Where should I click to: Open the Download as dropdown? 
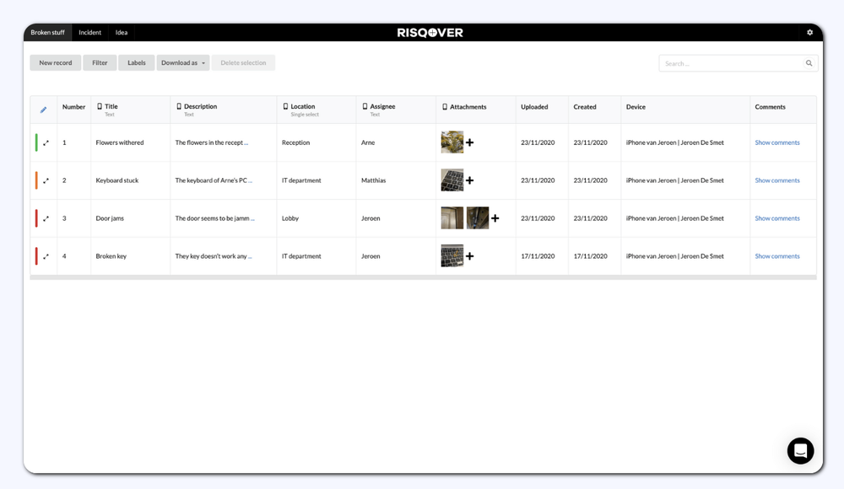pos(182,62)
